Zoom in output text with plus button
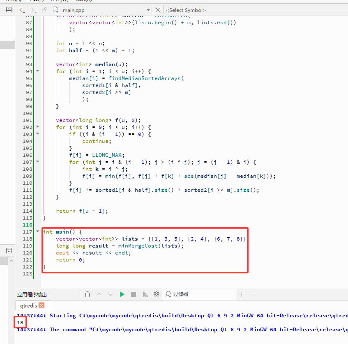The height and width of the screenshot is (344, 348). pyautogui.click(x=242, y=294)
